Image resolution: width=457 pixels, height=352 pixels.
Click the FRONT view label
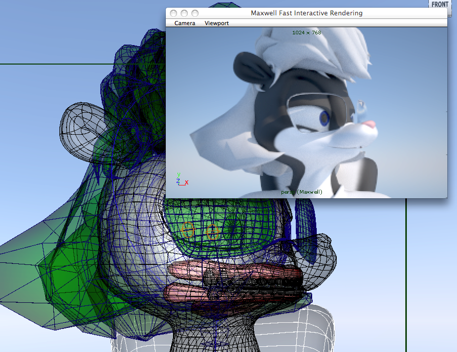click(x=440, y=5)
